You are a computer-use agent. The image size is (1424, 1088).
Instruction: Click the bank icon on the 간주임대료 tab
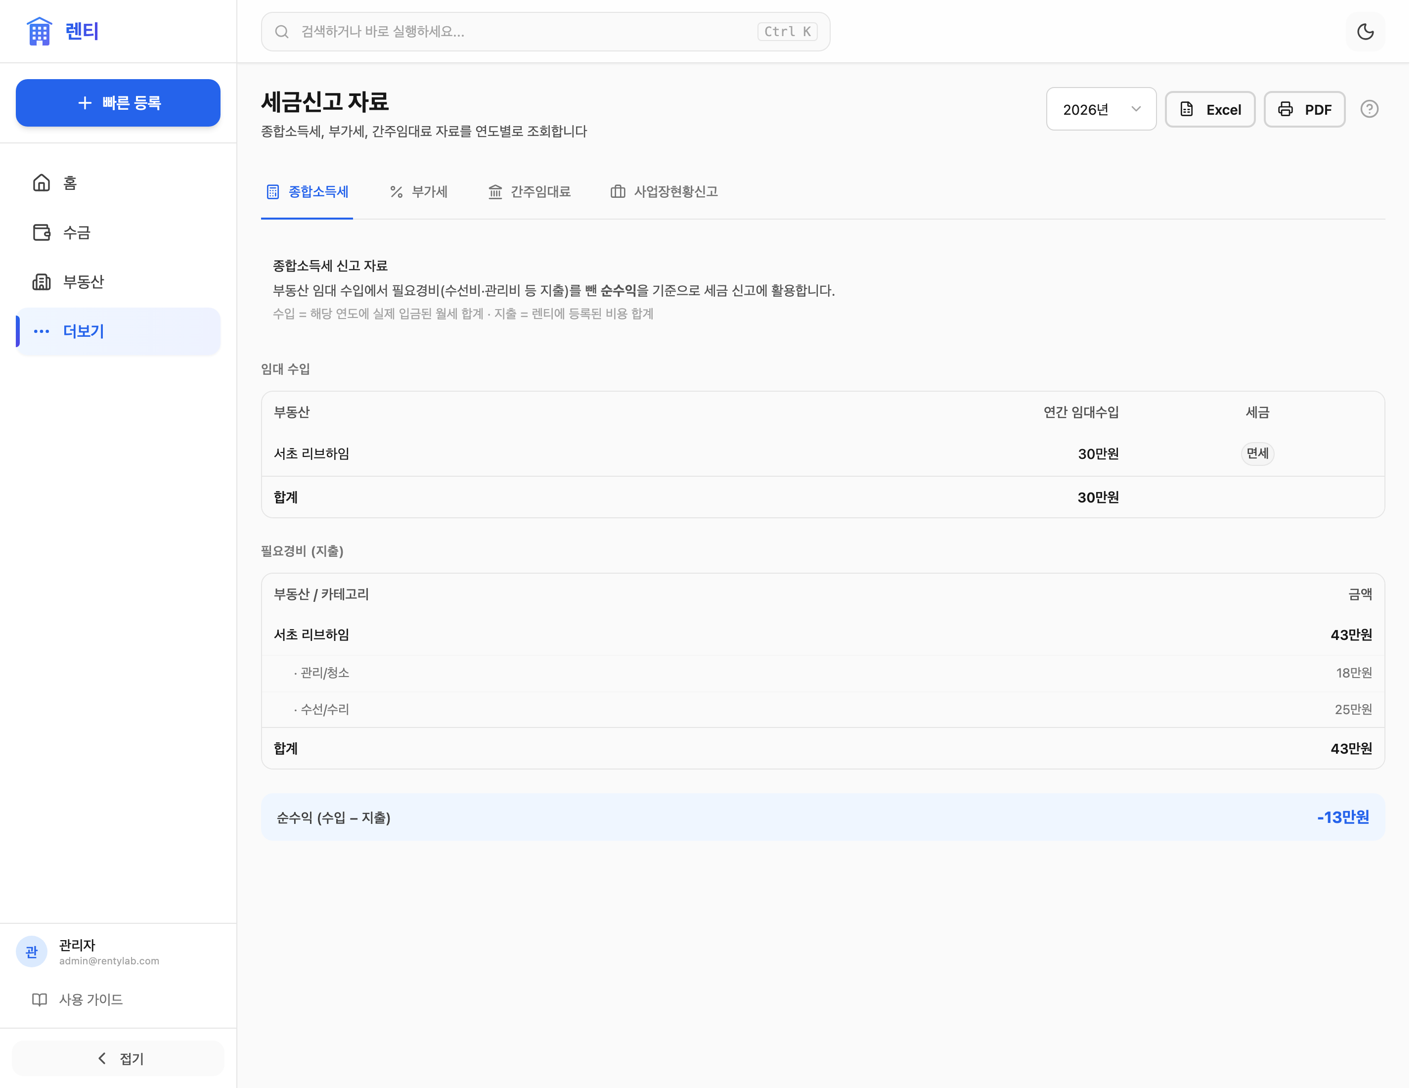[495, 192]
